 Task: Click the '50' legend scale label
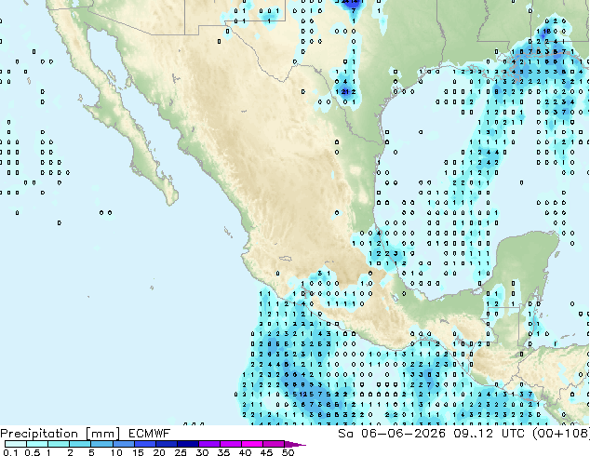[x=288, y=452]
